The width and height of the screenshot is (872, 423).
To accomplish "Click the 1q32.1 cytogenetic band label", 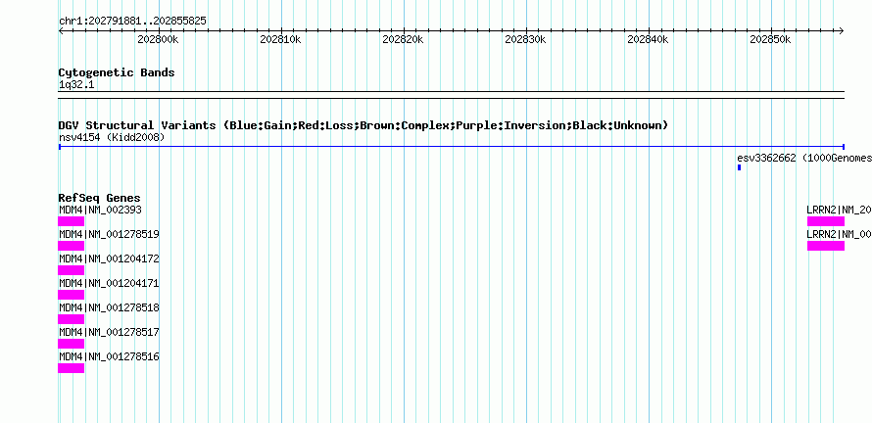I will tap(76, 84).
